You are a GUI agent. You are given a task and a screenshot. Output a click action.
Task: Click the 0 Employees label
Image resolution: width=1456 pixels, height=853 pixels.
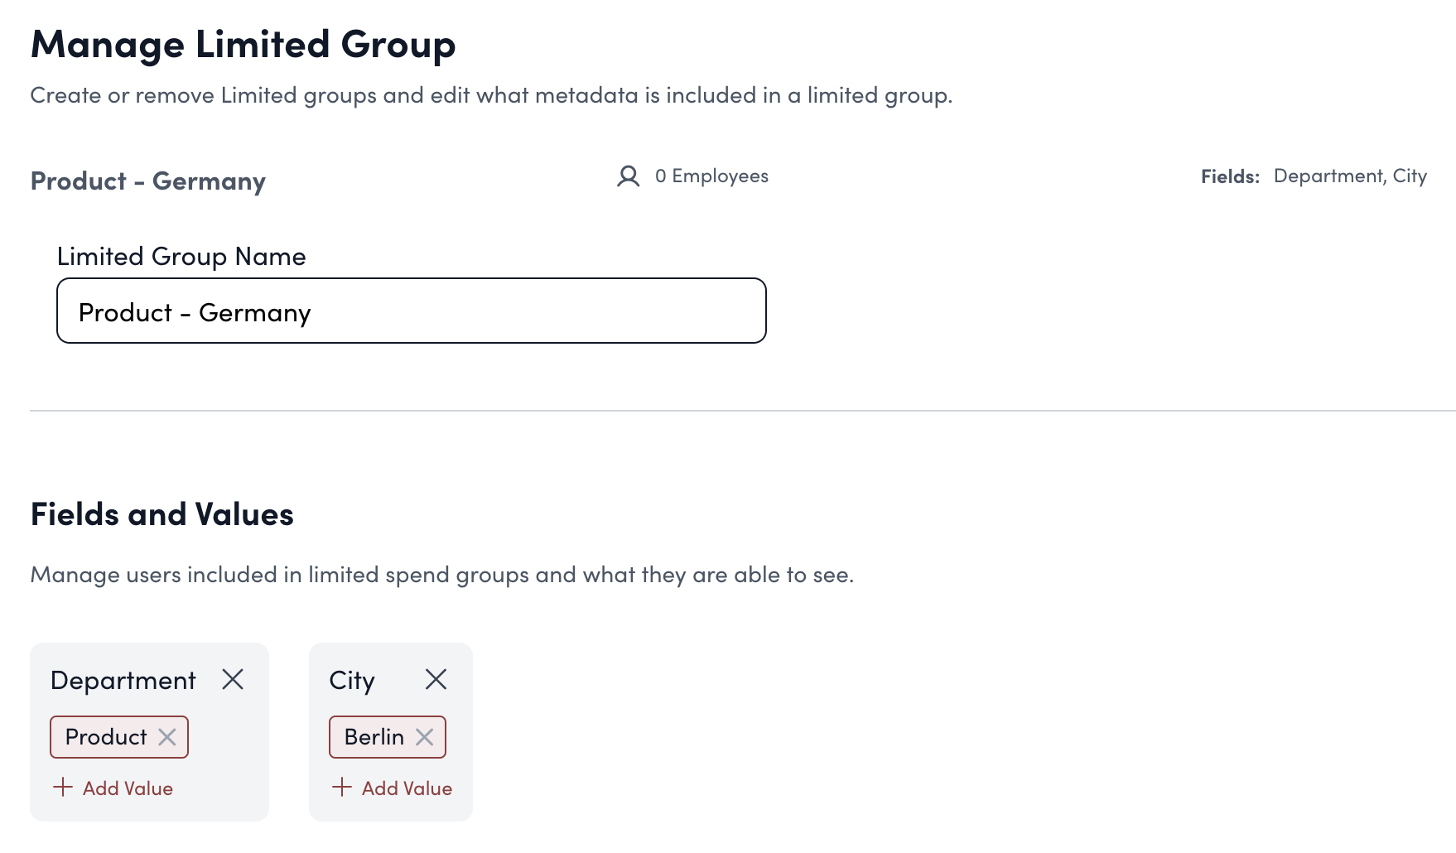click(x=711, y=176)
